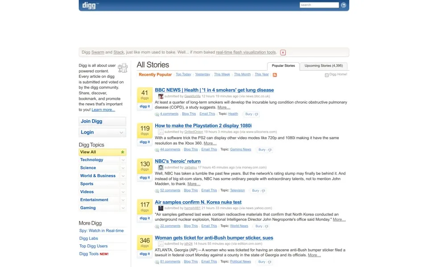Click thumbs-down icon beside Bury for Korea story
This screenshot has height=267, width=428.
point(267,227)
